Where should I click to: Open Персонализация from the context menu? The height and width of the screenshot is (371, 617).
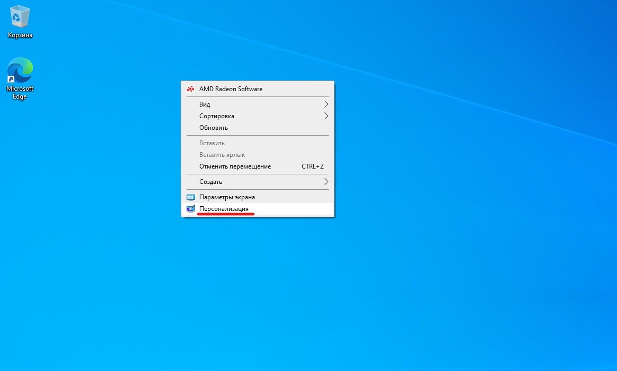point(258,209)
